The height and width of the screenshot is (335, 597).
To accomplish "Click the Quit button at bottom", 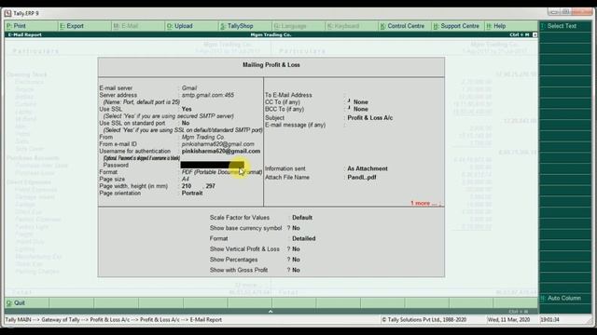I will coord(16,302).
